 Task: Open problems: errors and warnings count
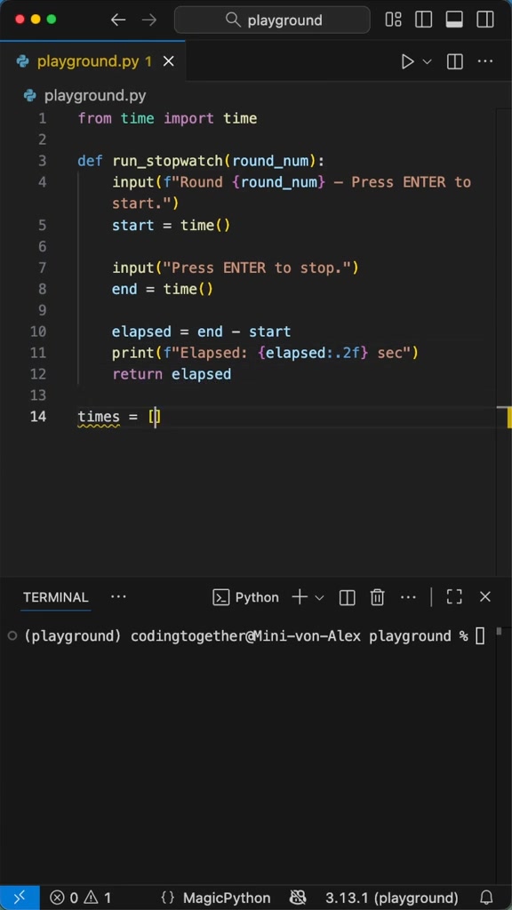(x=81, y=898)
